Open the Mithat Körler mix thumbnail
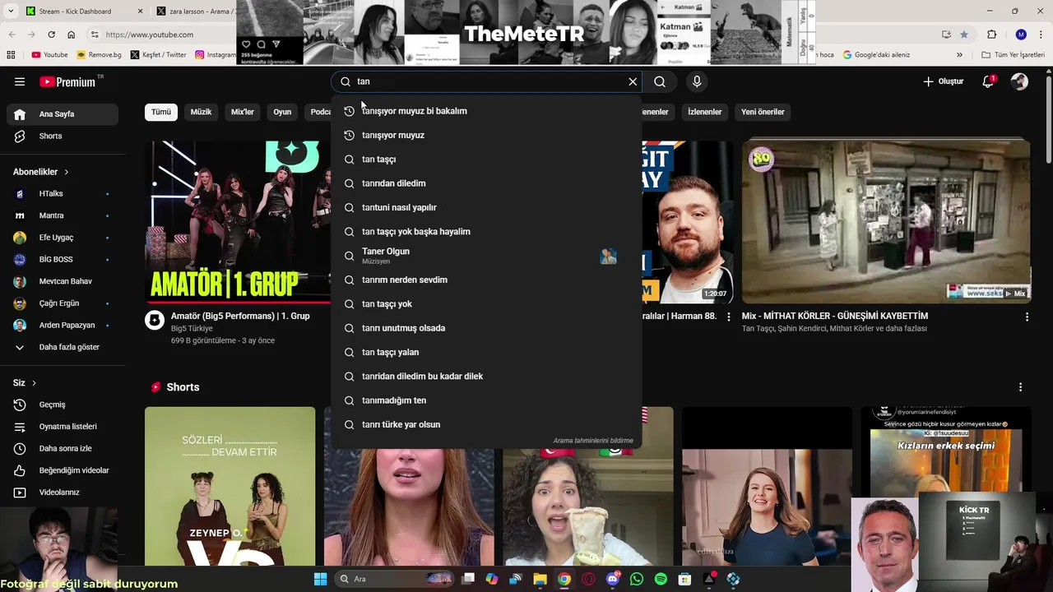The width and height of the screenshot is (1053, 592). click(x=886, y=222)
